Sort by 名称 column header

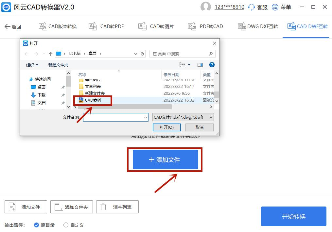tap(82, 75)
